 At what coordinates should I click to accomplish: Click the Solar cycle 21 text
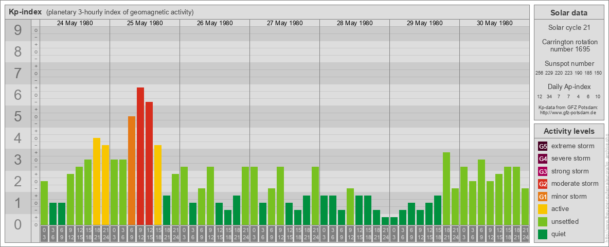coord(569,28)
